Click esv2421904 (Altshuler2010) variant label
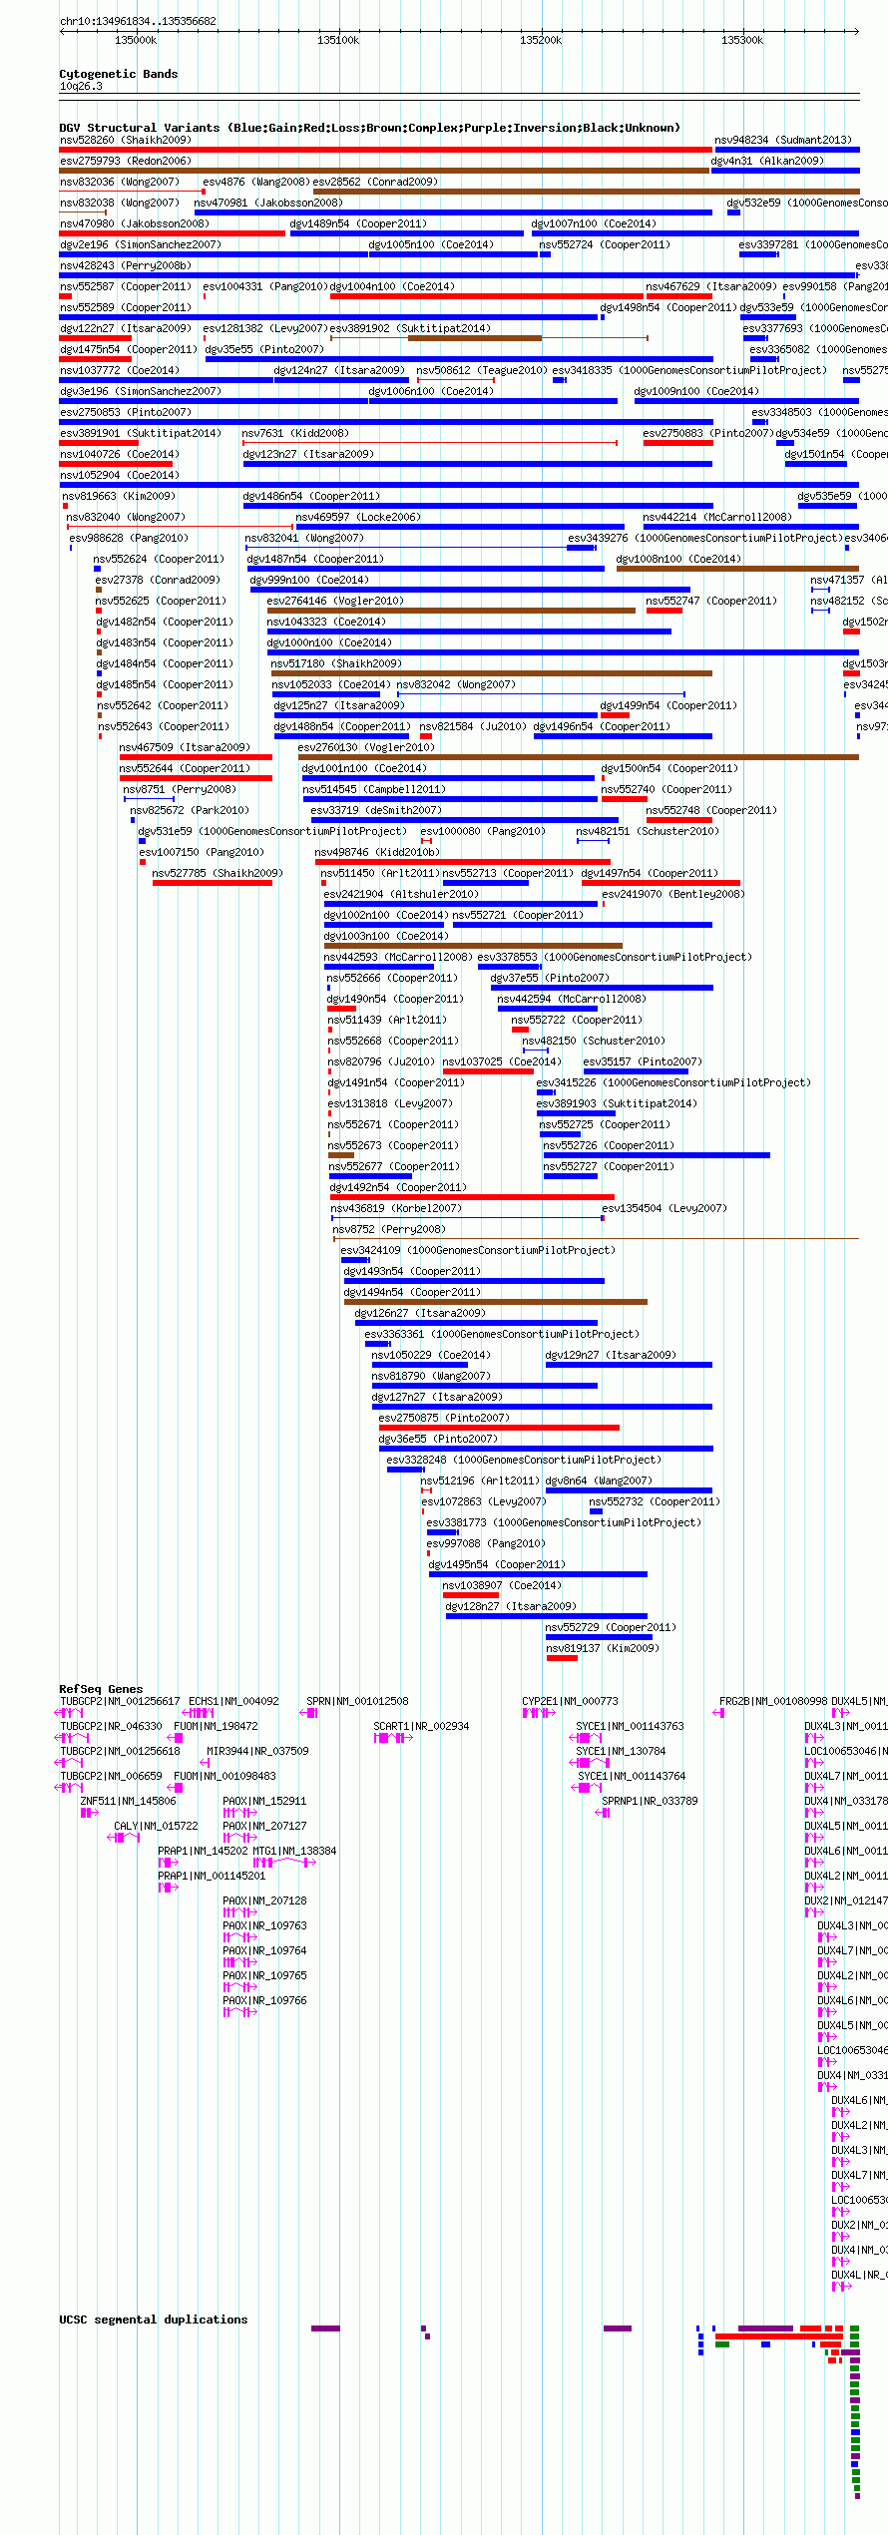 click(401, 894)
